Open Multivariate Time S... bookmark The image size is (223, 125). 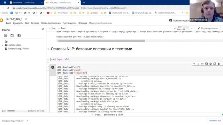(x=119, y=13)
